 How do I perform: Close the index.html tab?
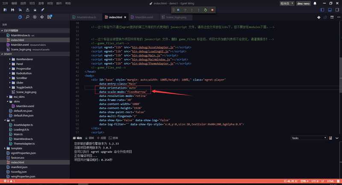point(125,17)
